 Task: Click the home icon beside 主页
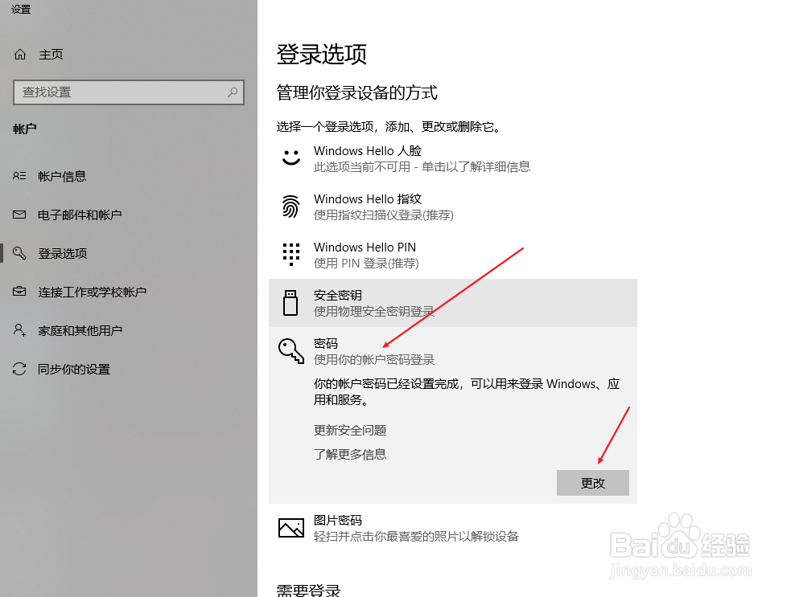tap(20, 54)
